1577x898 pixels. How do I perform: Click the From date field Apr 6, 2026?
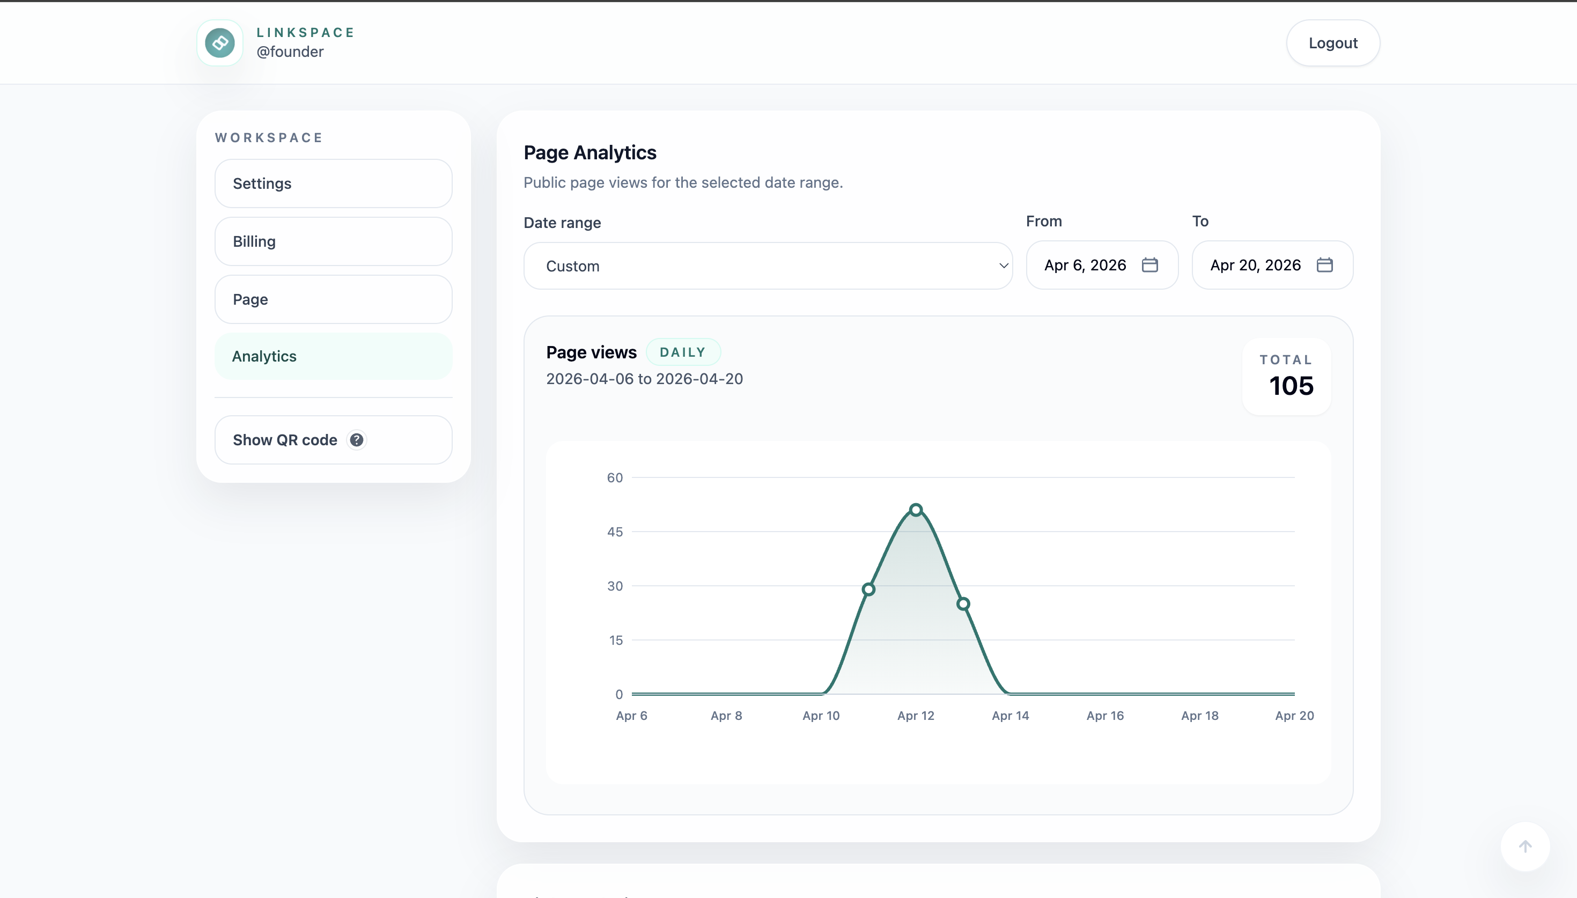tap(1085, 265)
